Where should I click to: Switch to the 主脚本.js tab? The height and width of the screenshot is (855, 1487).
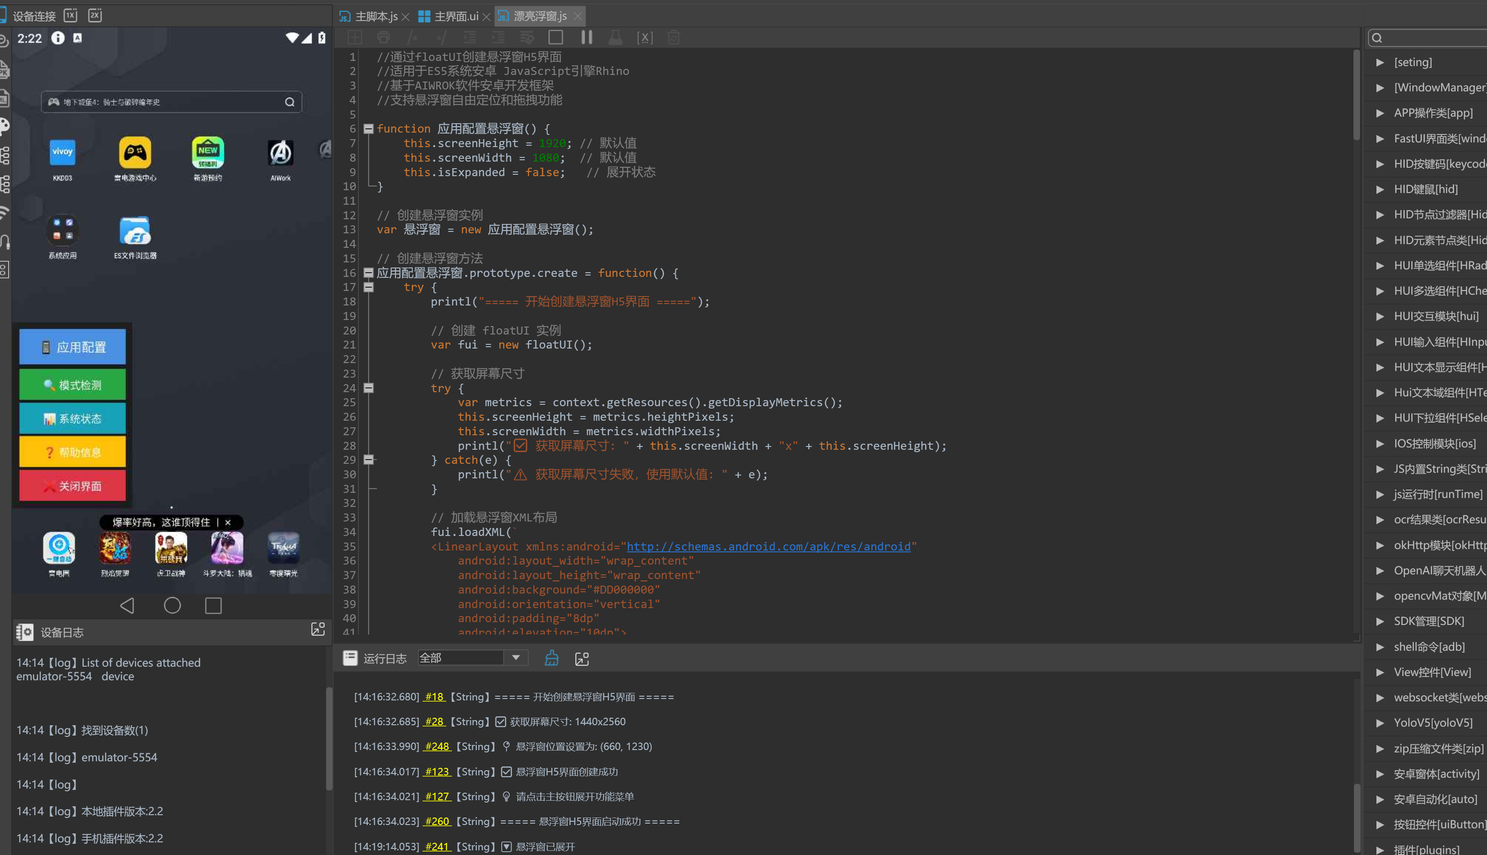click(x=376, y=16)
